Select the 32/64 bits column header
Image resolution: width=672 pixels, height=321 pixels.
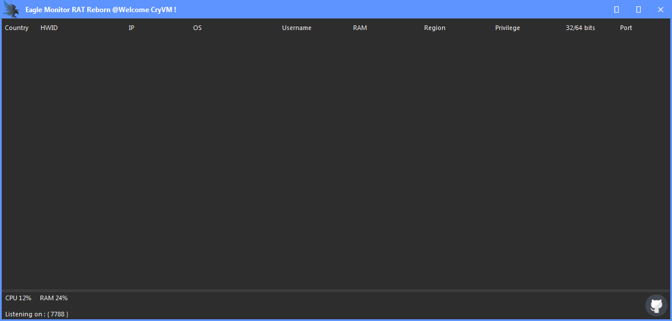580,28
